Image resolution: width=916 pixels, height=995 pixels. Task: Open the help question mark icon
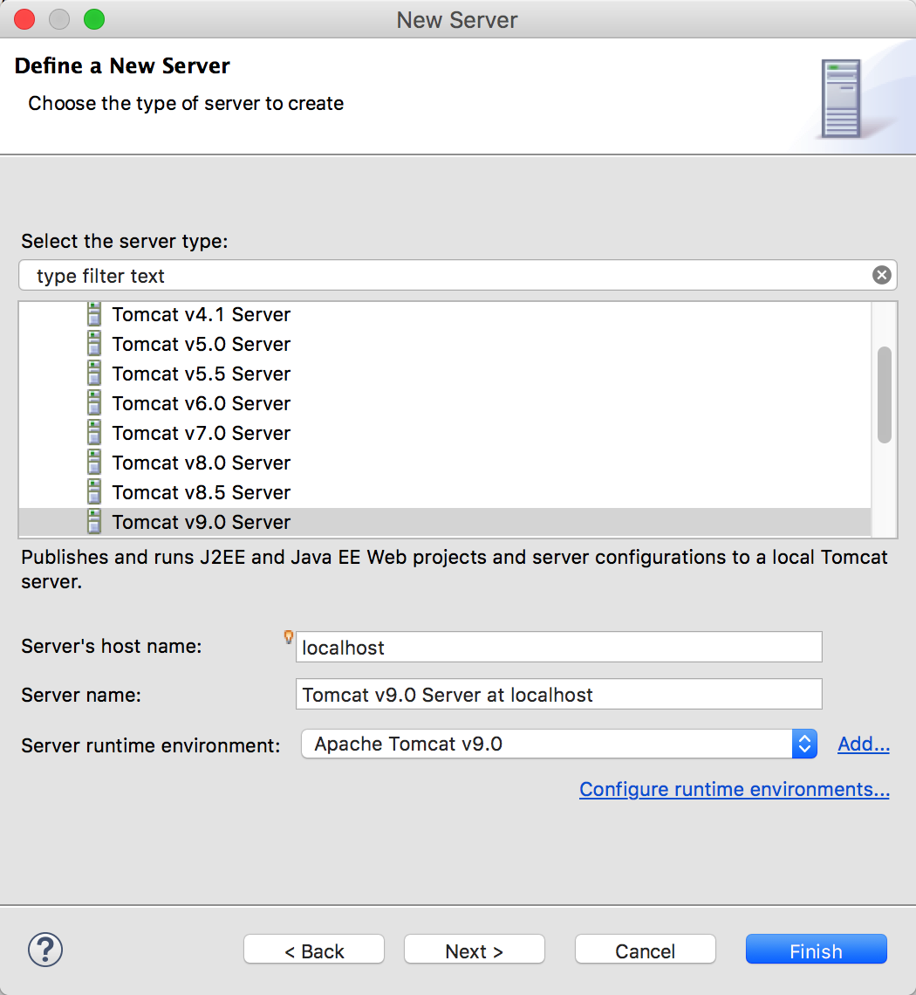point(45,950)
